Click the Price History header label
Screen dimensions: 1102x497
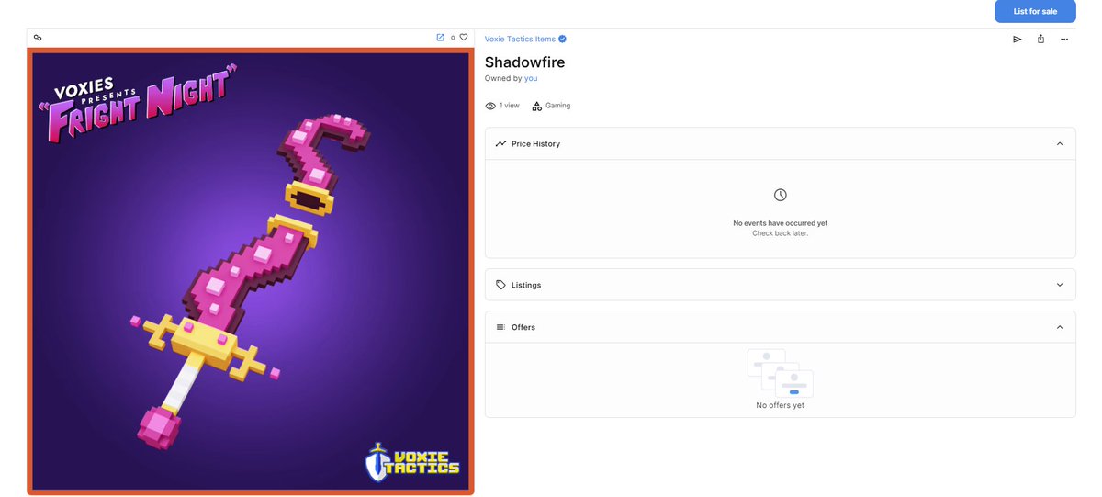point(535,144)
